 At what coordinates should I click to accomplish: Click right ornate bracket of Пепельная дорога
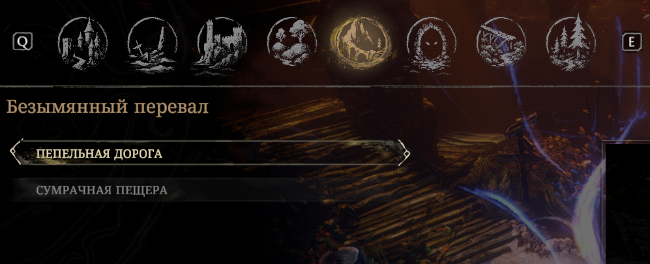pos(404,153)
